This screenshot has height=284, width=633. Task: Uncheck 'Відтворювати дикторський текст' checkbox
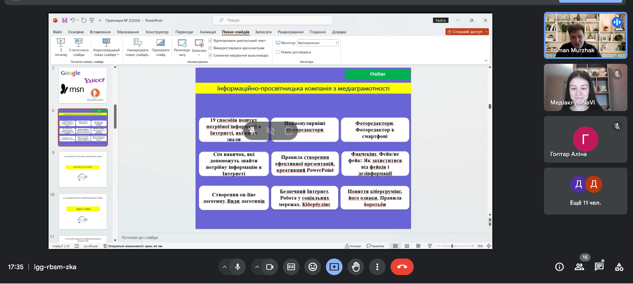pyautogui.click(x=210, y=41)
